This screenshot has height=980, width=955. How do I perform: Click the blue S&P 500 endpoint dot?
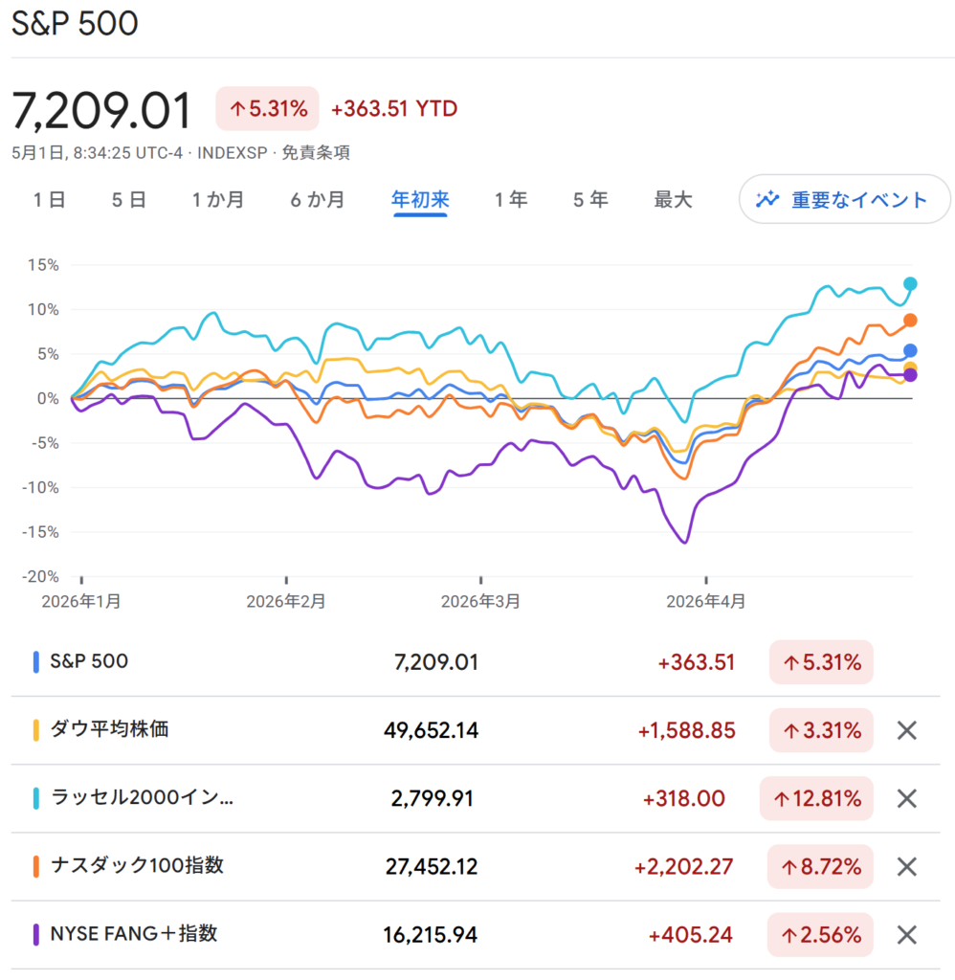click(x=910, y=350)
